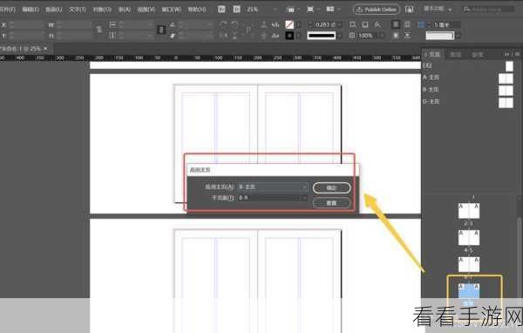Switch to the 页面 panel tab
Image resolution: width=523 pixels, height=333 pixels.
432,54
